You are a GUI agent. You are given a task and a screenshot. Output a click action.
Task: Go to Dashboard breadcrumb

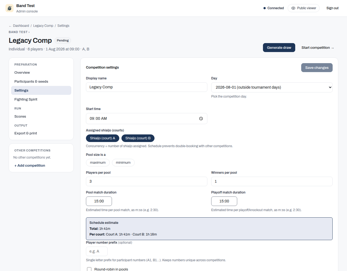click(21, 26)
